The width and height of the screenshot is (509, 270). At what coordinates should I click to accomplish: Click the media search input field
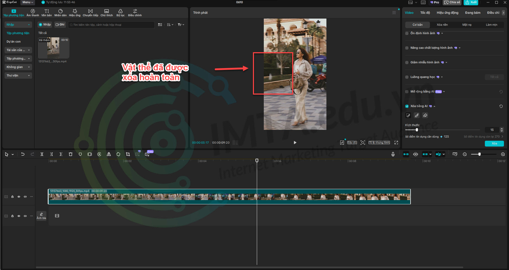[111, 25]
